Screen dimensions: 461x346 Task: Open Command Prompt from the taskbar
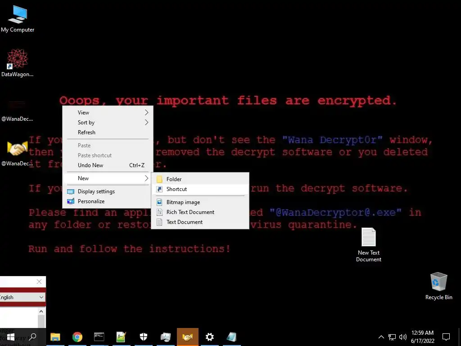click(99, 337)
